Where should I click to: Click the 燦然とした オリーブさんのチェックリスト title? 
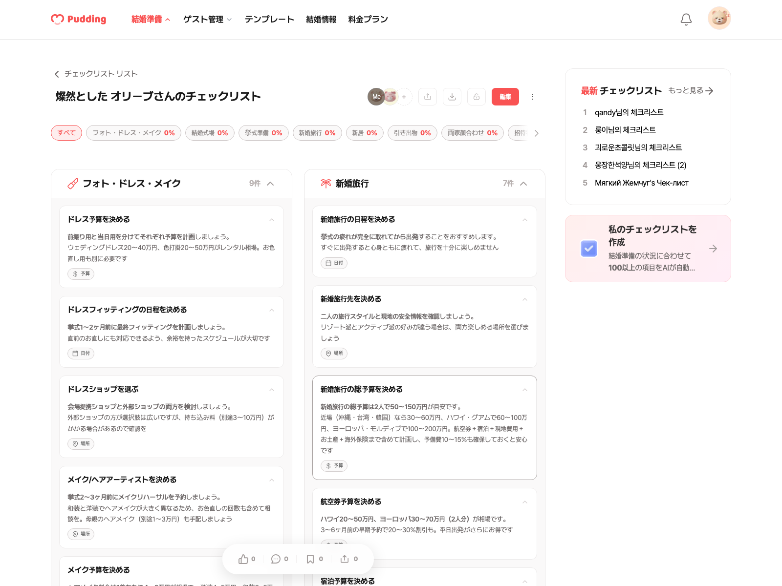(x=158, y=96)
